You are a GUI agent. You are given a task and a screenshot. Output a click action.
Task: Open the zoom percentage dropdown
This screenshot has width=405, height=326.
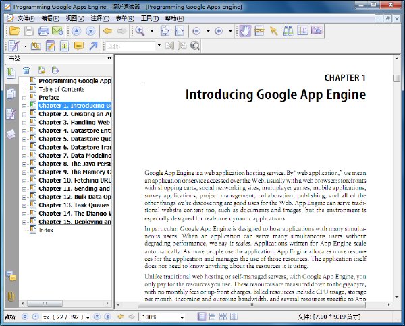[182, 317]
